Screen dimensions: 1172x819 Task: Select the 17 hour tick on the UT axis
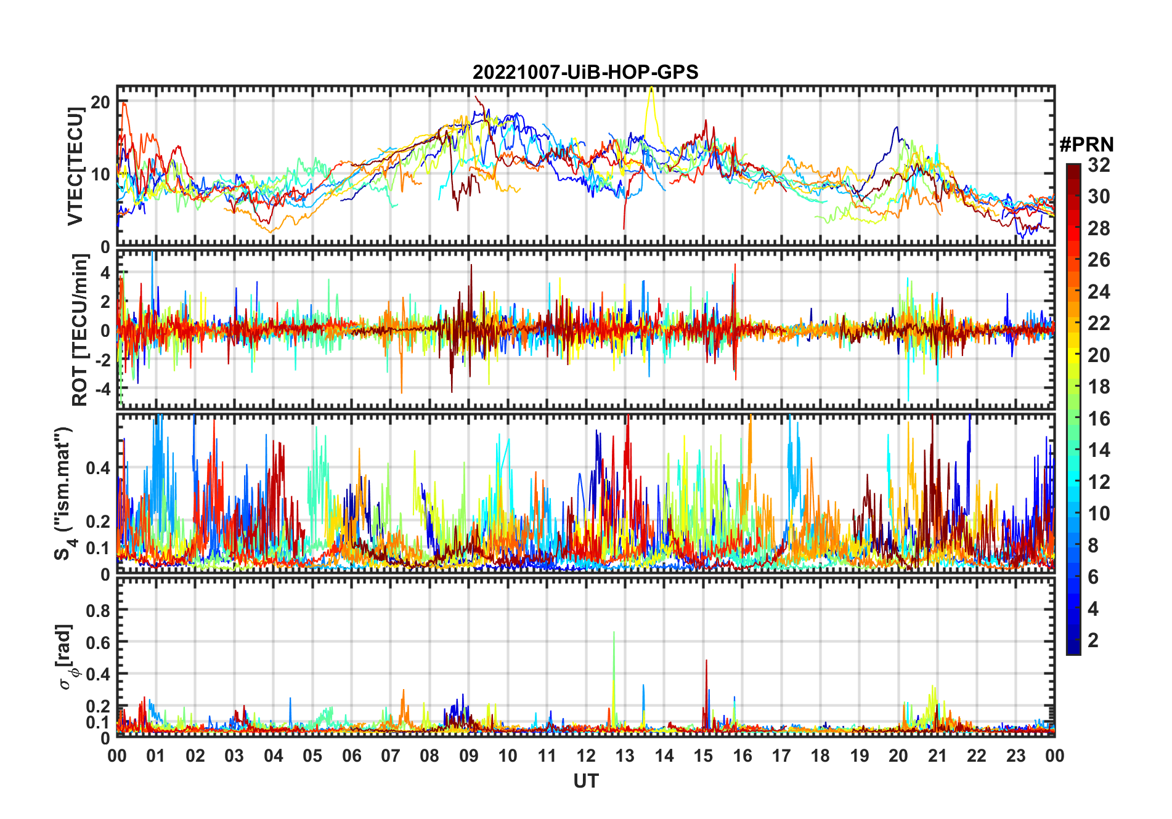click(781, 756)
